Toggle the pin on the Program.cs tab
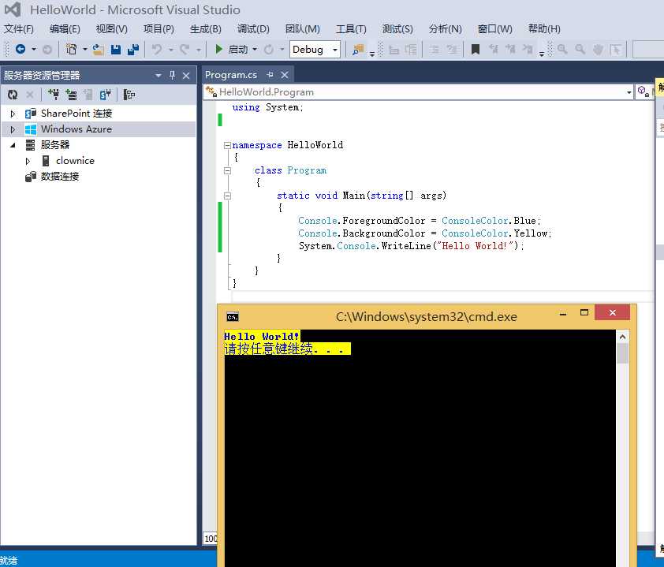The image size is (664, 567). point(270,75)
